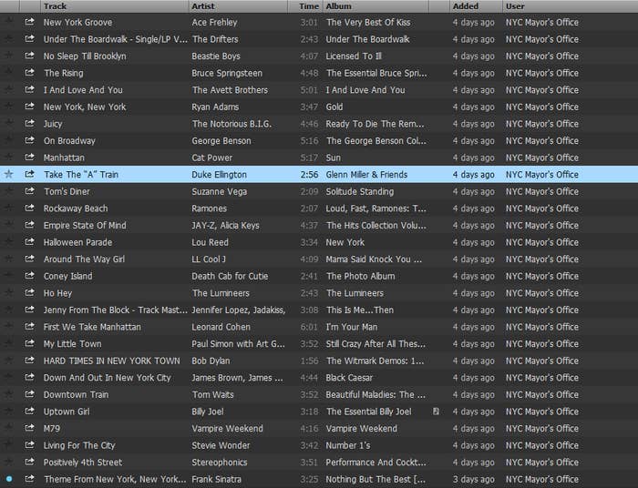Click share icon for Take The "A" Train
The image size is (638, 488).
point(29,174)
